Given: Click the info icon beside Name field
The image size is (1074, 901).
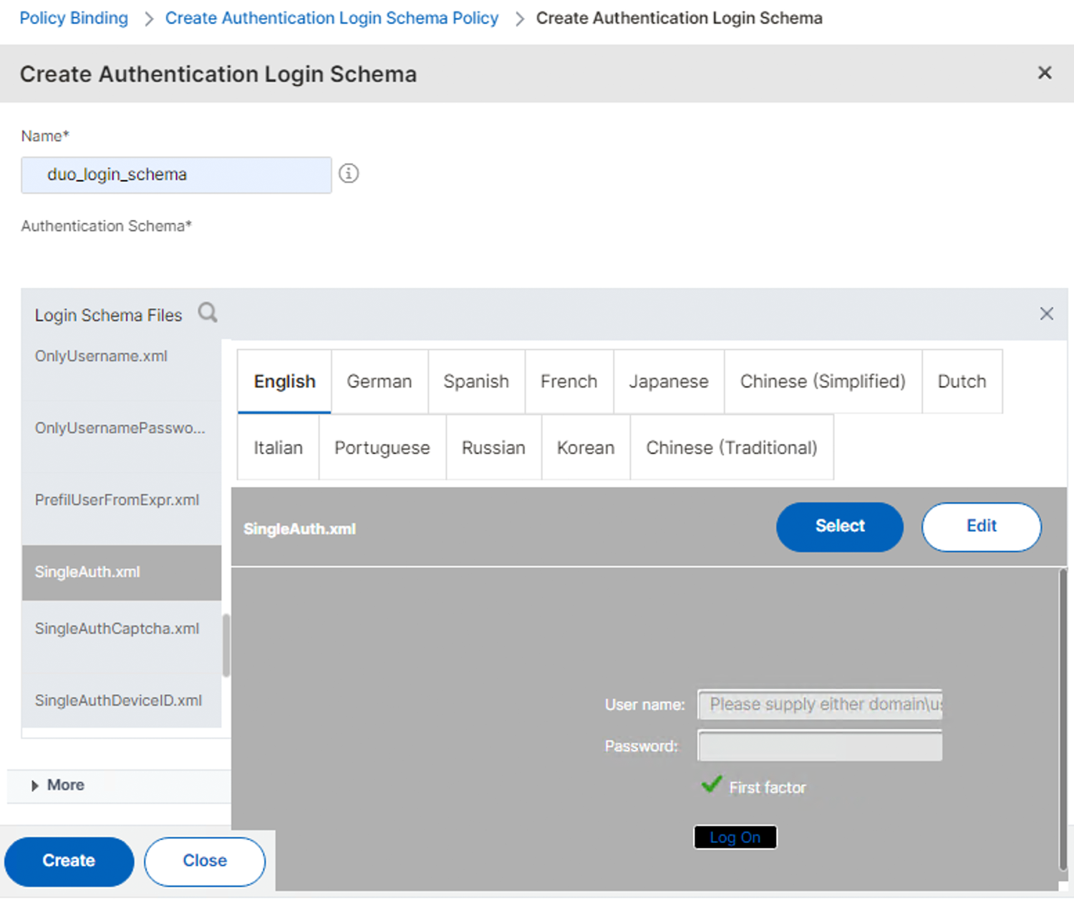Looking at the screenshot, I should click(349, 173).
